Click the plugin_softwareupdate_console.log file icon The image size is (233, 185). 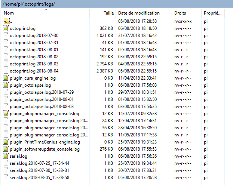[x=6, y=149]
